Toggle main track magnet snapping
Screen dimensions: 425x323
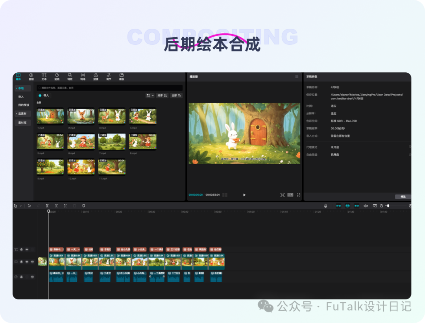point(338,206)
